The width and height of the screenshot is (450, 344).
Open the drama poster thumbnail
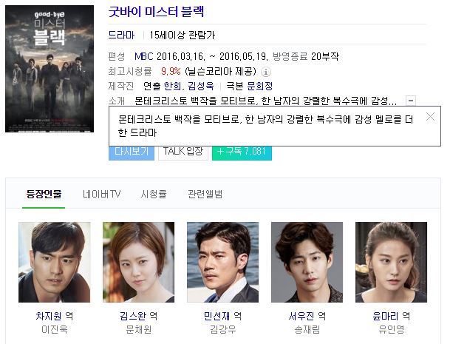click(x=50, y=69)
